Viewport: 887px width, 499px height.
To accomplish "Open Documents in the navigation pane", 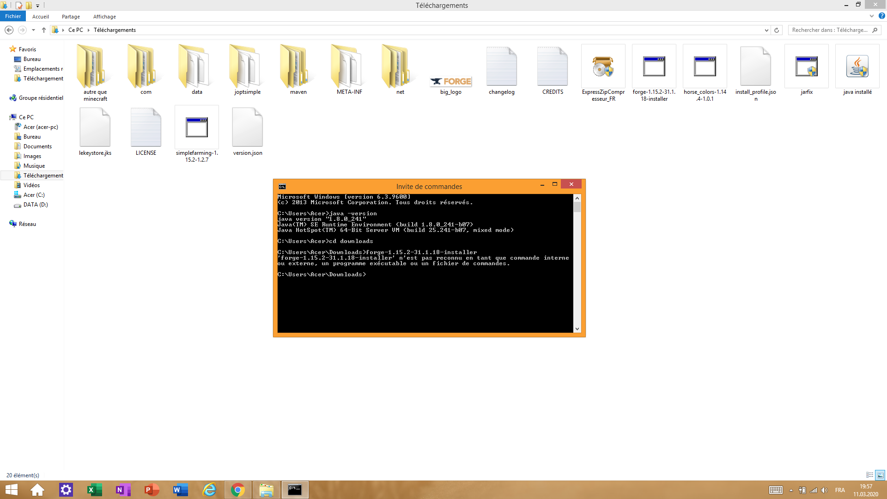I will tap(37, 146).
